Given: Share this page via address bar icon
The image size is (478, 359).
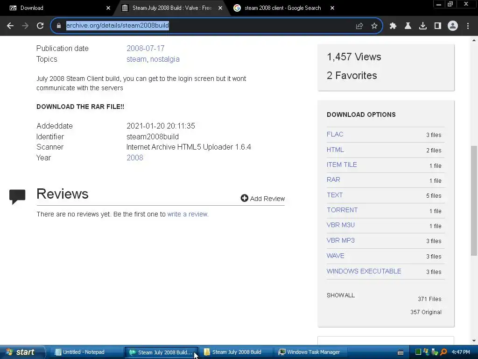Looking at the screenshot, I should 359,26.
